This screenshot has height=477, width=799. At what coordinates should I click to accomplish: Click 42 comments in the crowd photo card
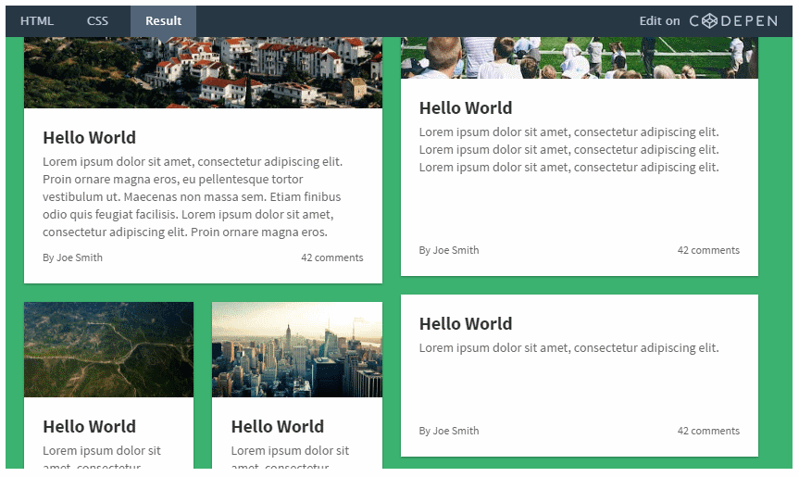pos(708,250)
